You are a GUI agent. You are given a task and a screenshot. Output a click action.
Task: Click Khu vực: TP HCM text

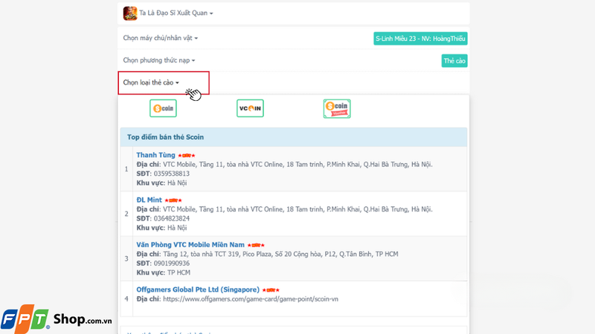tap(163, 272)
